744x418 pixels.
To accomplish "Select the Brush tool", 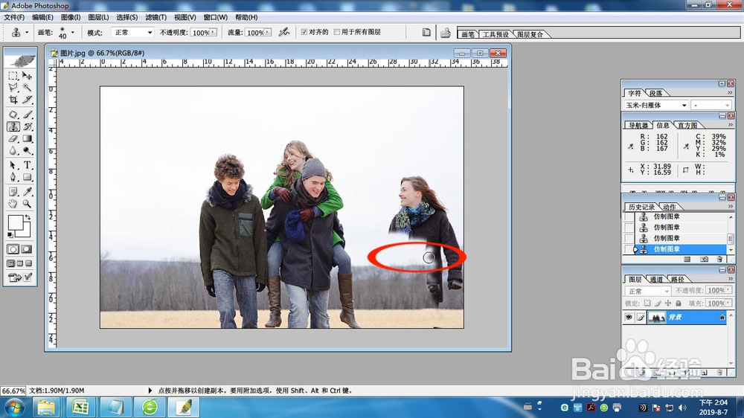I will tap(28, 115).
